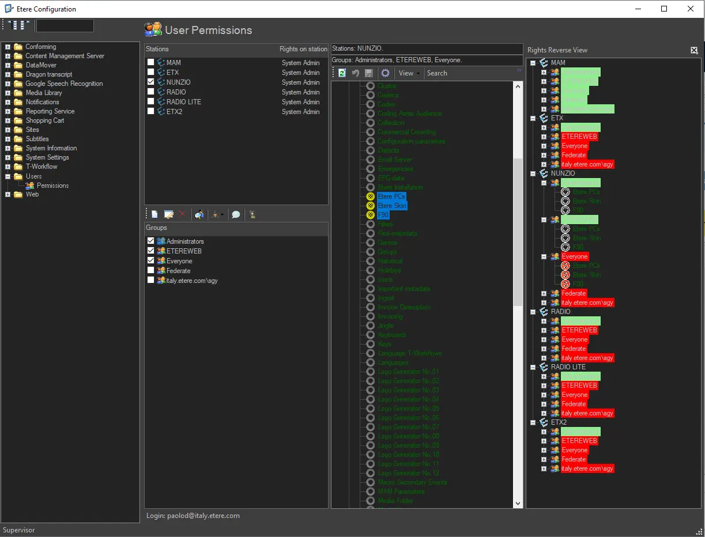Click the user search magnifier icon
The width and height of the screenshot is (705, 537).
pyautogui.click(x=199, y=214)
